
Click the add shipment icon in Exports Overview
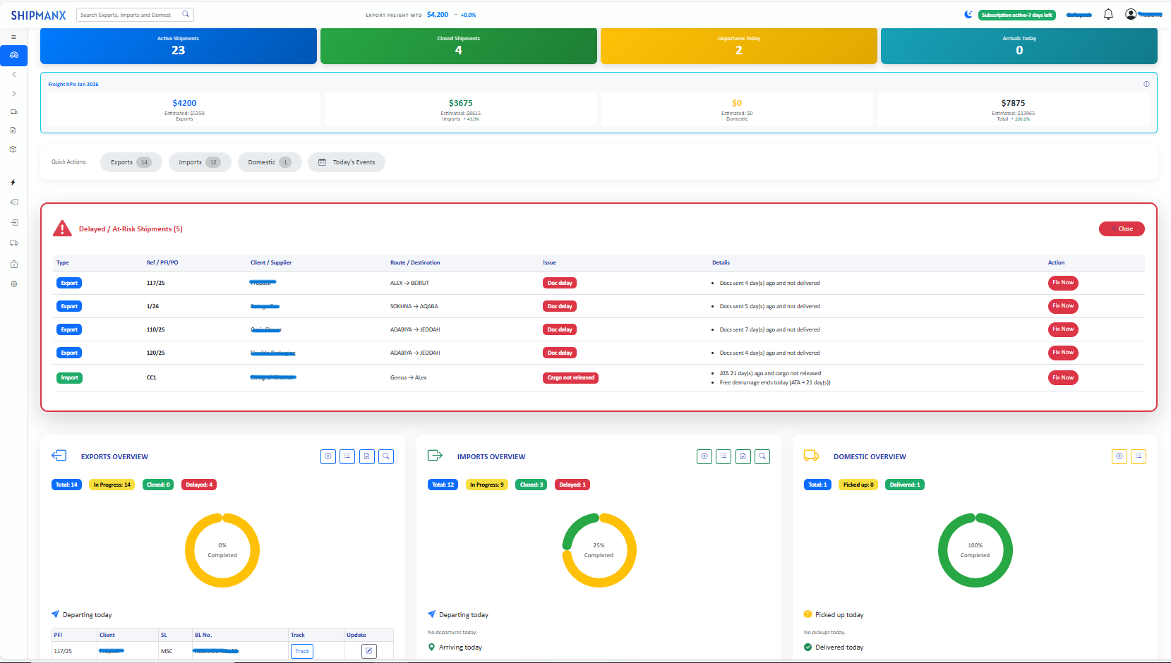coord(328,456)
